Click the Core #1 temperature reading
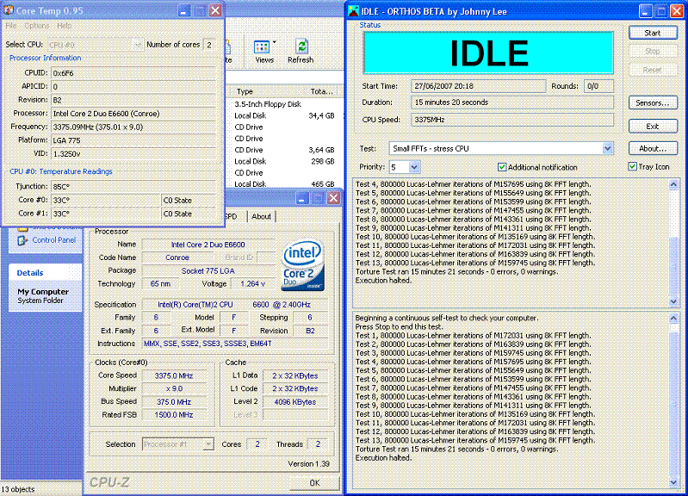Image resolution: width=688 pixels, height=496 pixels. coord(106,214)
